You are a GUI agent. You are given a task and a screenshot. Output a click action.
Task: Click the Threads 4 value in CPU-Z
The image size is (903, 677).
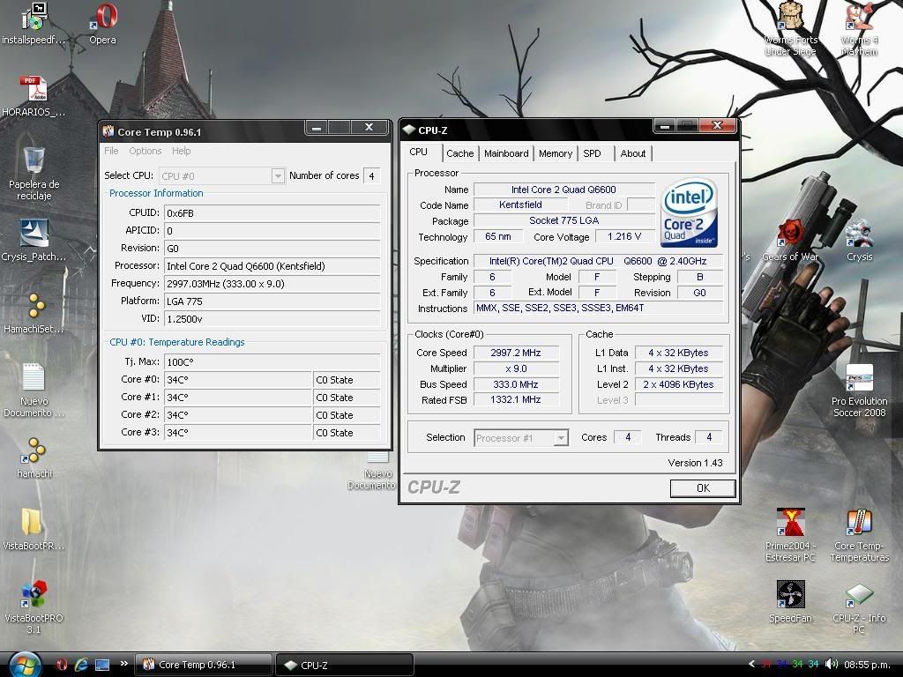point(708,437)
